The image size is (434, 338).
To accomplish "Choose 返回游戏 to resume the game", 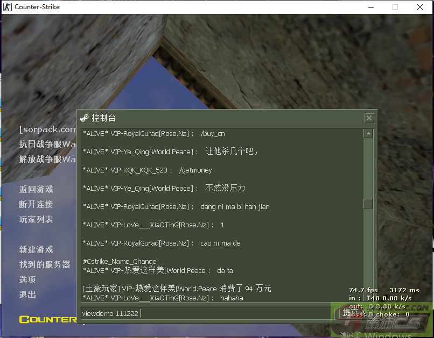I will (x=36, y=190).
